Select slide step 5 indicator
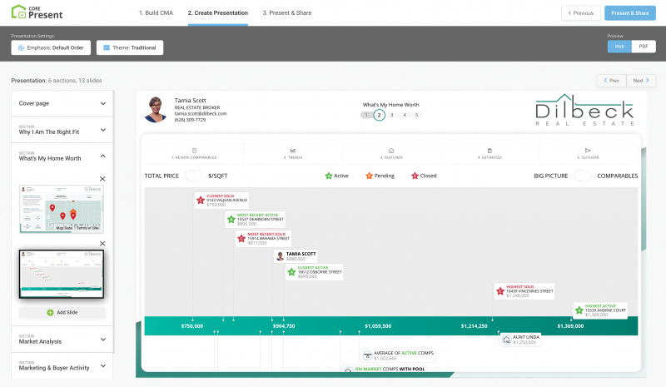Screen dimensions: 666x387 417,115
